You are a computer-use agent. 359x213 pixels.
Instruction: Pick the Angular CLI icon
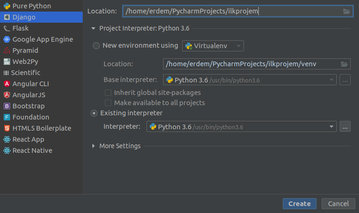pos(7,84)
